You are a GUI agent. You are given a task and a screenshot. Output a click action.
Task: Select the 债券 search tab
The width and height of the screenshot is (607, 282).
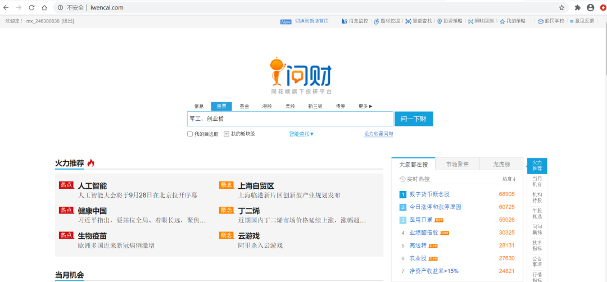(341, 106)
